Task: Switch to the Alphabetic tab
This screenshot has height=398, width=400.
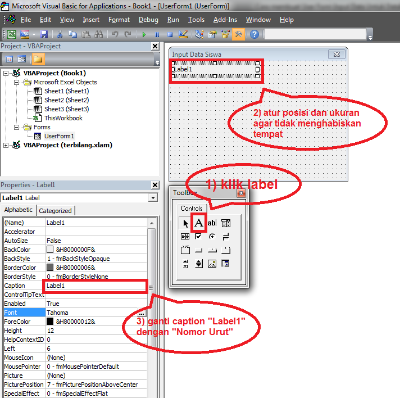Action: pyautogui.click(x=19, y=210)
